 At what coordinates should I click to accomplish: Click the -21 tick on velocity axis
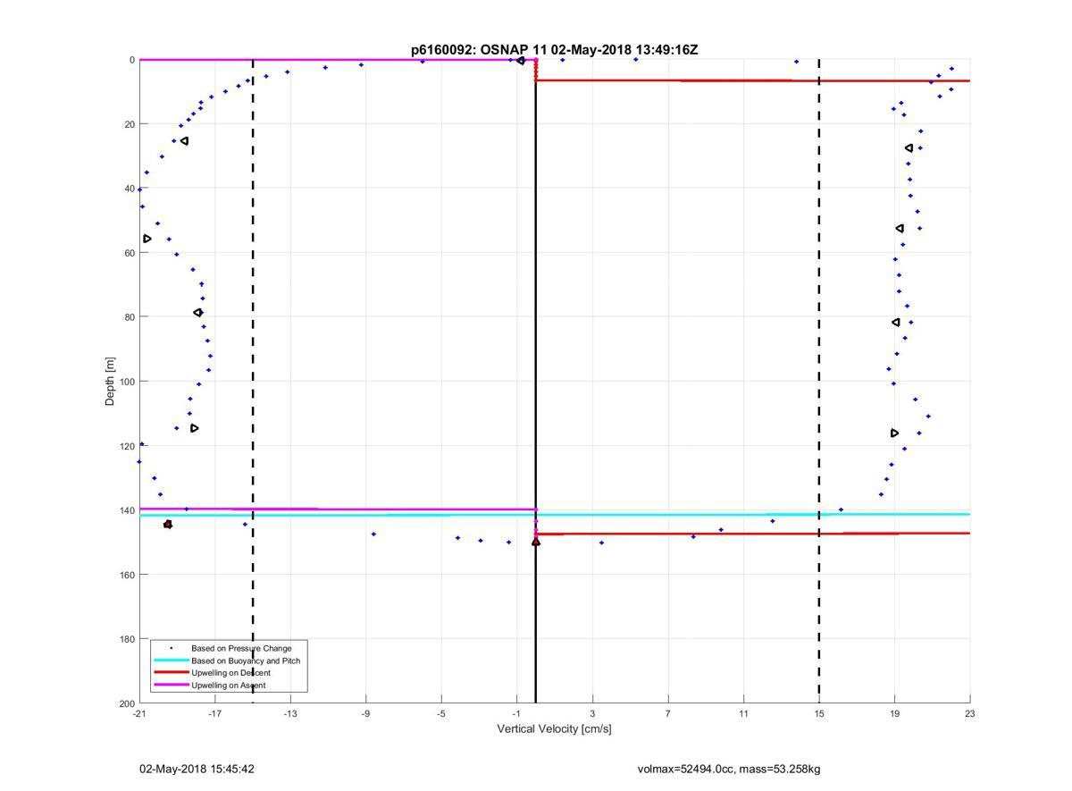pyautogui.click(x=139, y=713)
